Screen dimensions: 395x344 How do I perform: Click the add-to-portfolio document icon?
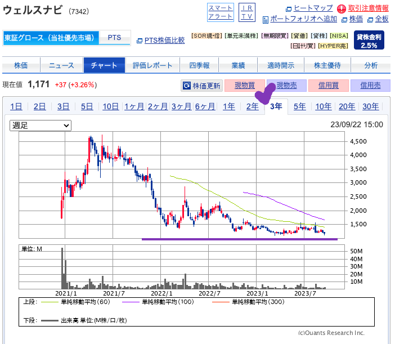(265, 20)
